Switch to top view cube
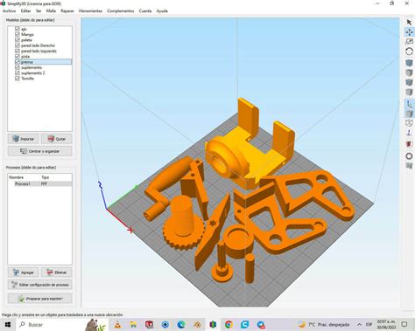 tap(409, 72)
